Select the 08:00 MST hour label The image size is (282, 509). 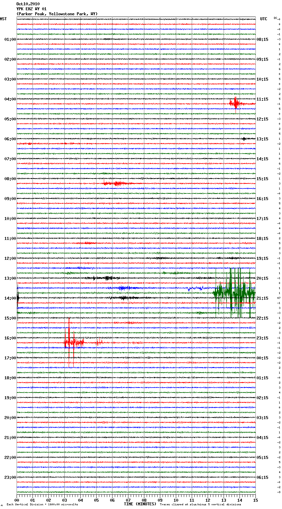(10, 179)
